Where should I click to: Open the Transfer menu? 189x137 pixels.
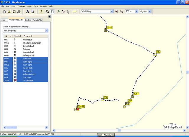coord(21,6)
